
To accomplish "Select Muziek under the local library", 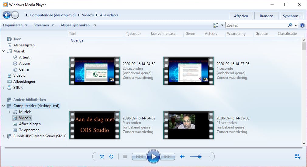I will point(19,51).
